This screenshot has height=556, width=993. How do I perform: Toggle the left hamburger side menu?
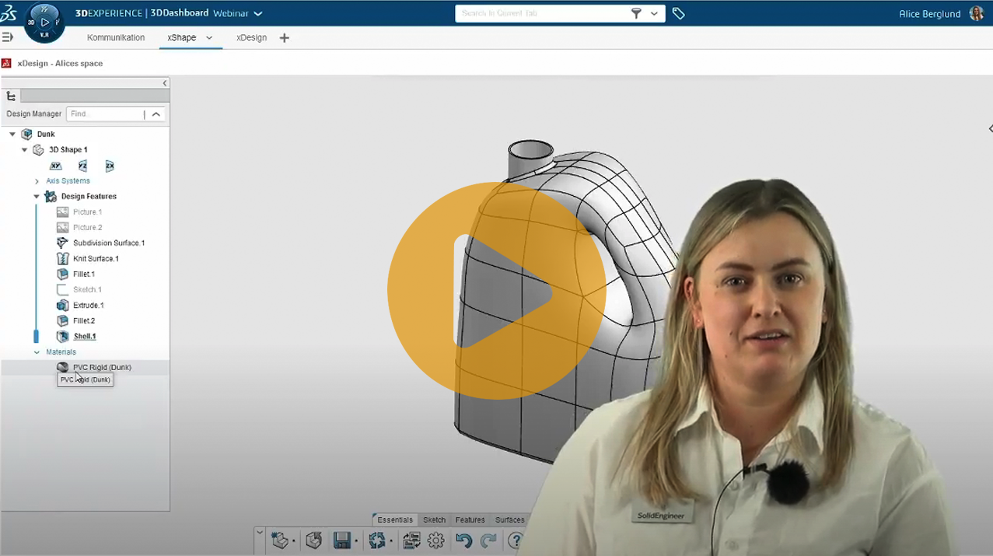(x=8, y=37)
